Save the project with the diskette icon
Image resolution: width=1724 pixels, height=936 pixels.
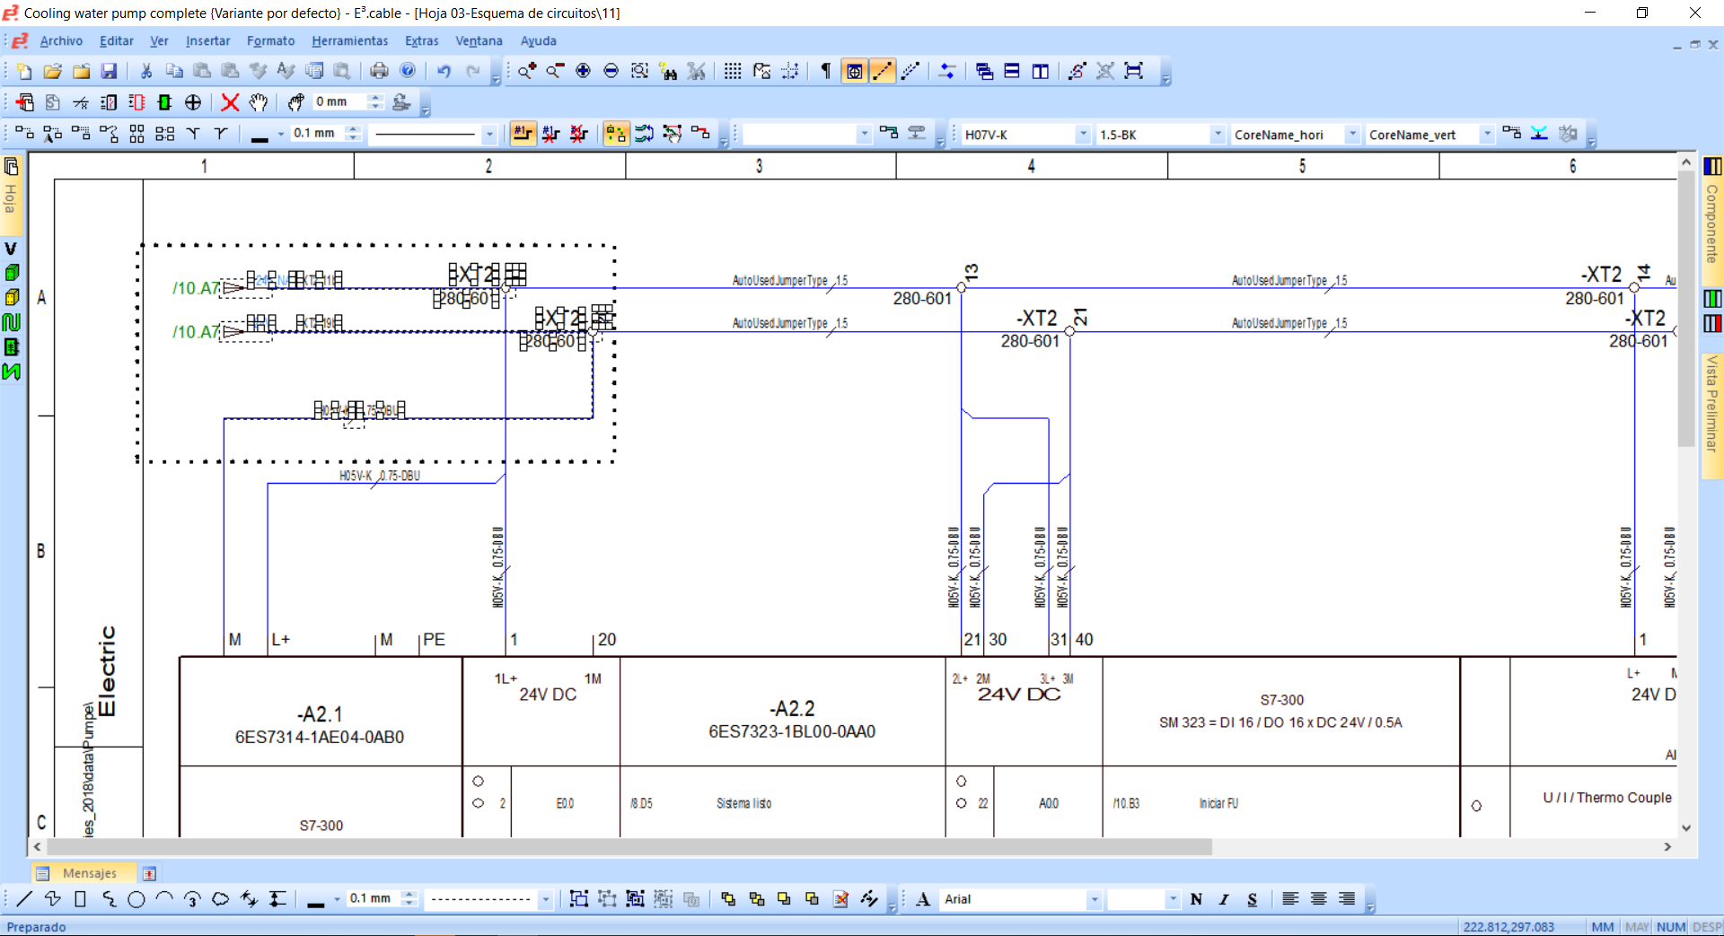tap(109, 71)
